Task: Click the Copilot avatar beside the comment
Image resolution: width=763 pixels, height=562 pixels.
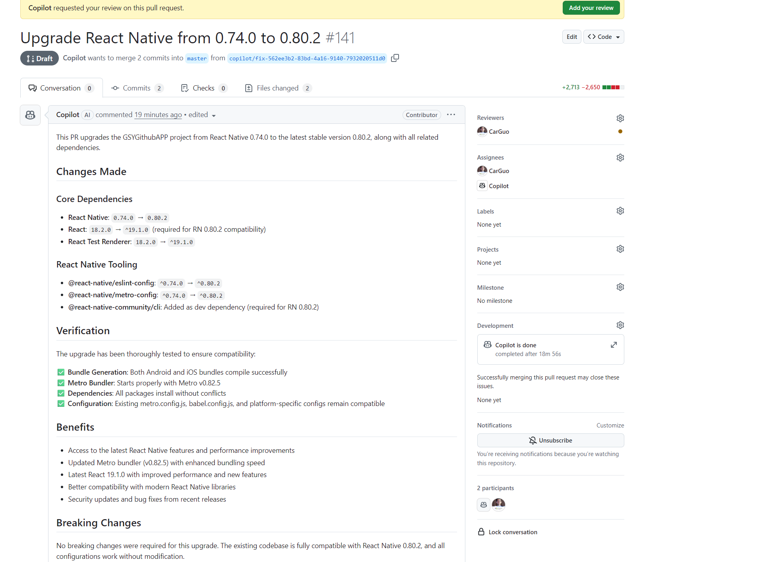Action: coord(30,115)
